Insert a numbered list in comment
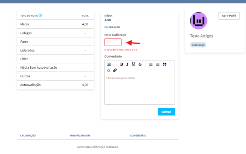The height and width of the screenshot is (154, 246). point(158,64)
